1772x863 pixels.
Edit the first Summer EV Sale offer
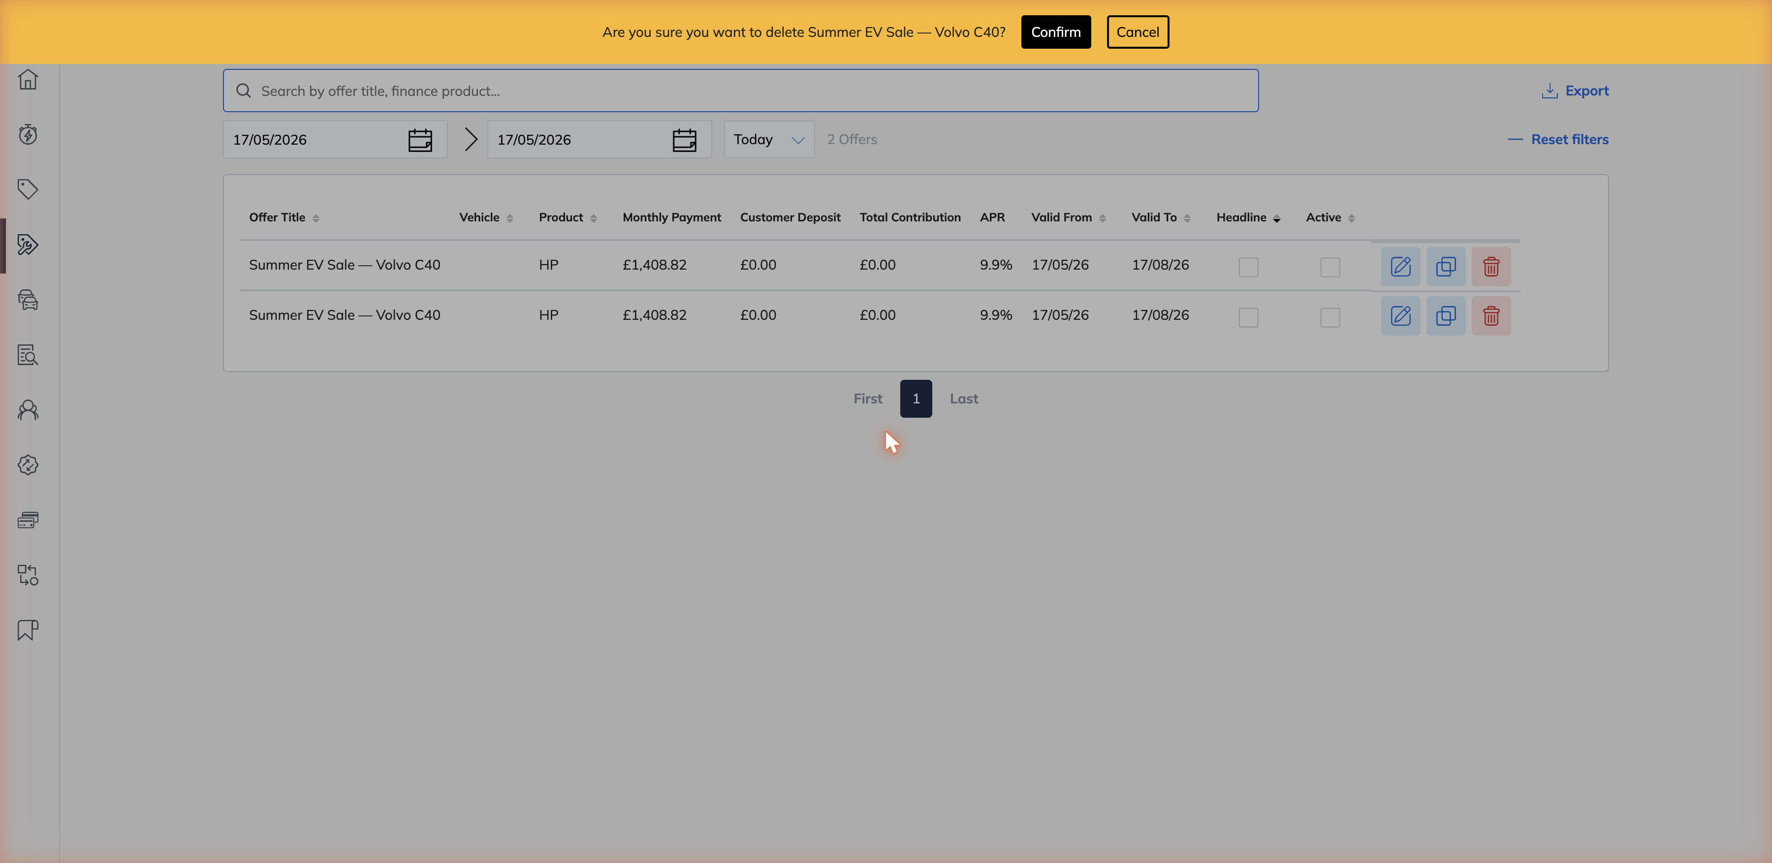(1400, 267)
